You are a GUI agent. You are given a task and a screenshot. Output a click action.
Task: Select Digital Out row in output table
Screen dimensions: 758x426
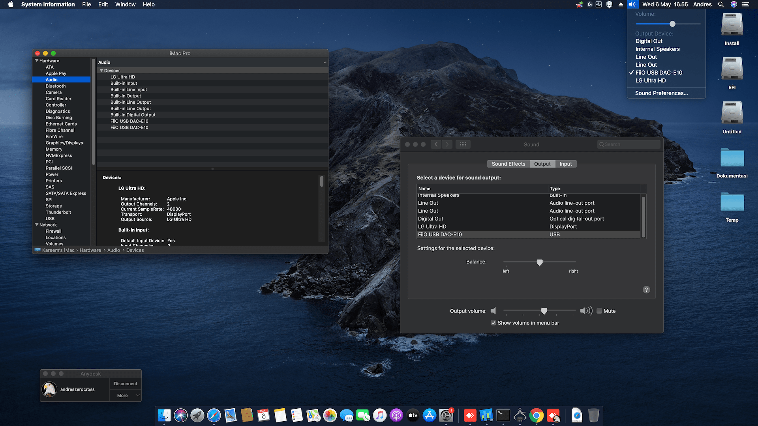(529, 219)
